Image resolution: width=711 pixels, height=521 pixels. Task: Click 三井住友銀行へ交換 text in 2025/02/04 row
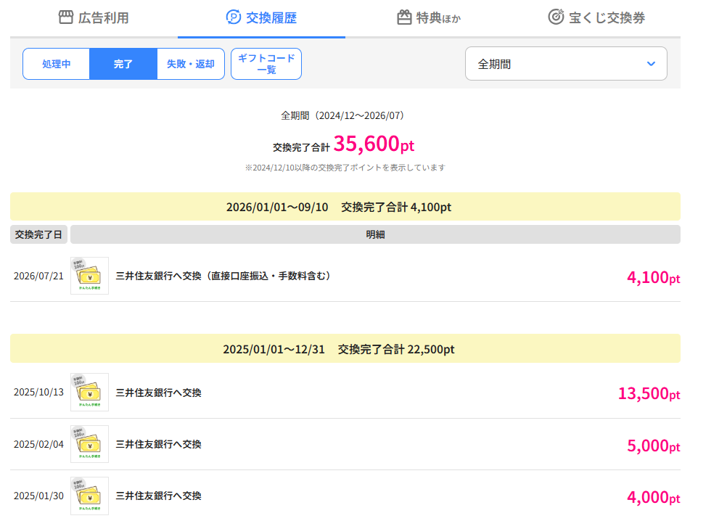pyautogui.click(x=158, y=444)
